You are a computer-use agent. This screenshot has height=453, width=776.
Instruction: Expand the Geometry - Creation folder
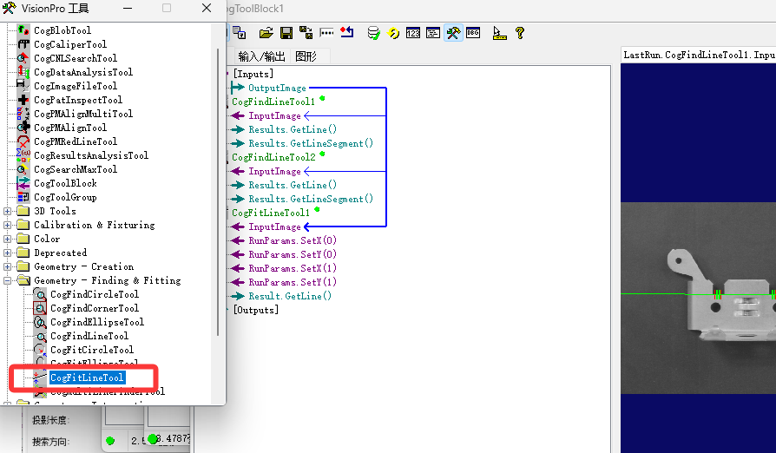click(x=8, y=266)
